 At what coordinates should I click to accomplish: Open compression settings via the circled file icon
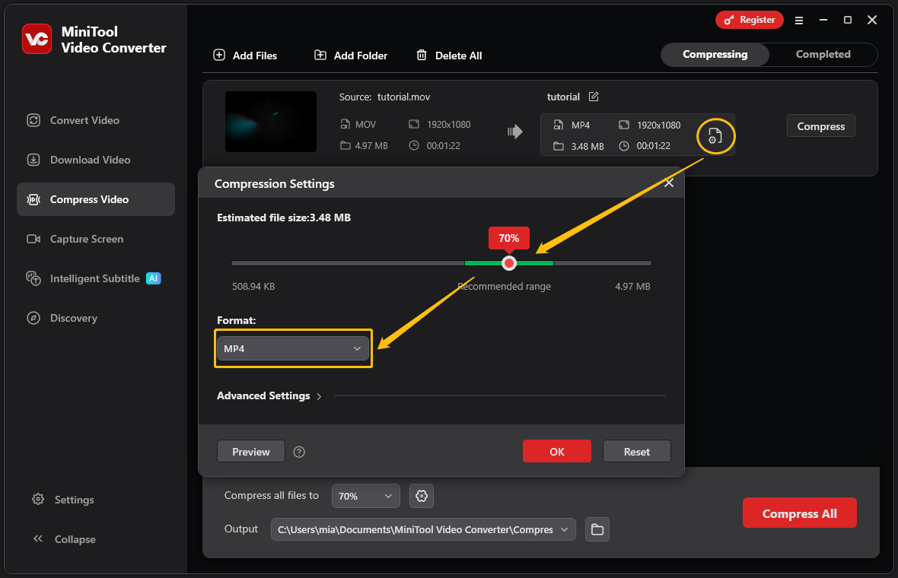coord(715,135)
